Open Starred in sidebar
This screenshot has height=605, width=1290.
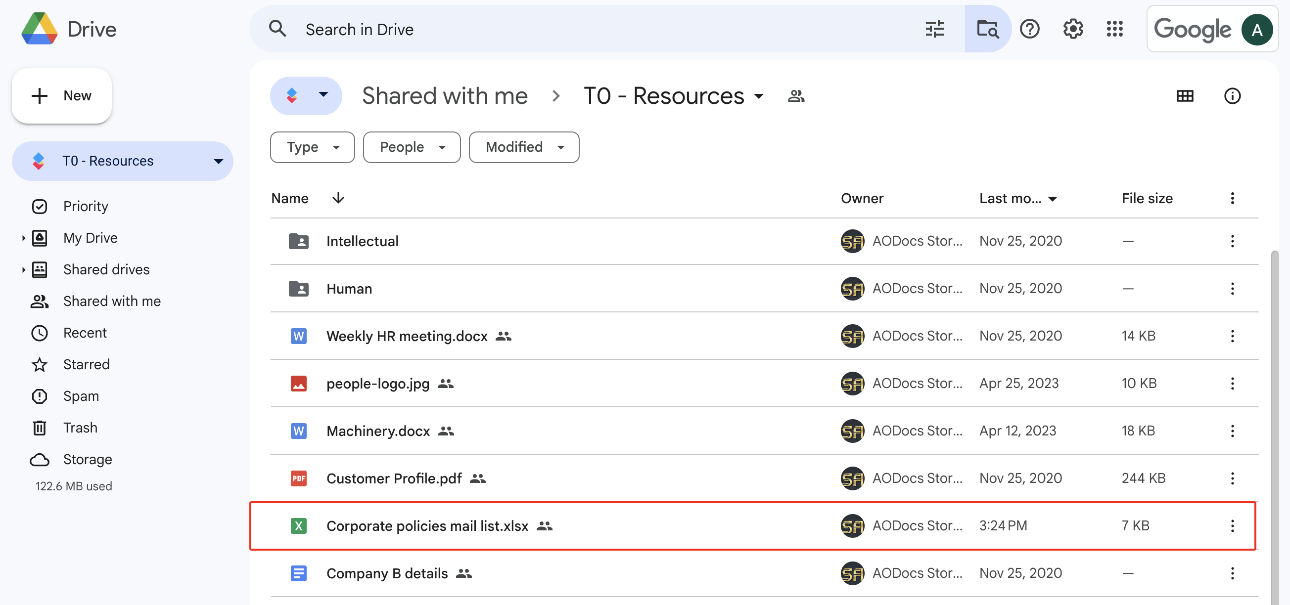pos(86,364)
